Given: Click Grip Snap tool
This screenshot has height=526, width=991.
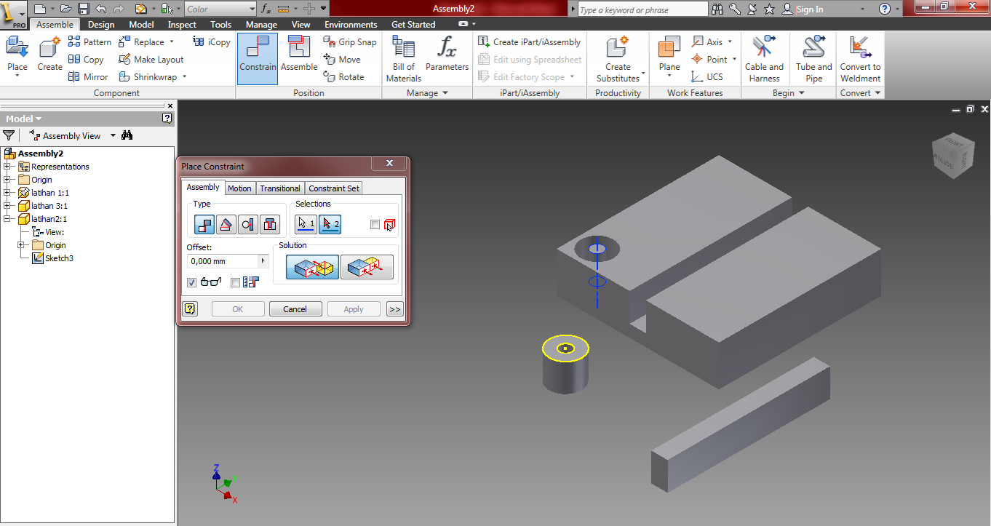Looking at the screenshot, I should [x=350, y=42].
